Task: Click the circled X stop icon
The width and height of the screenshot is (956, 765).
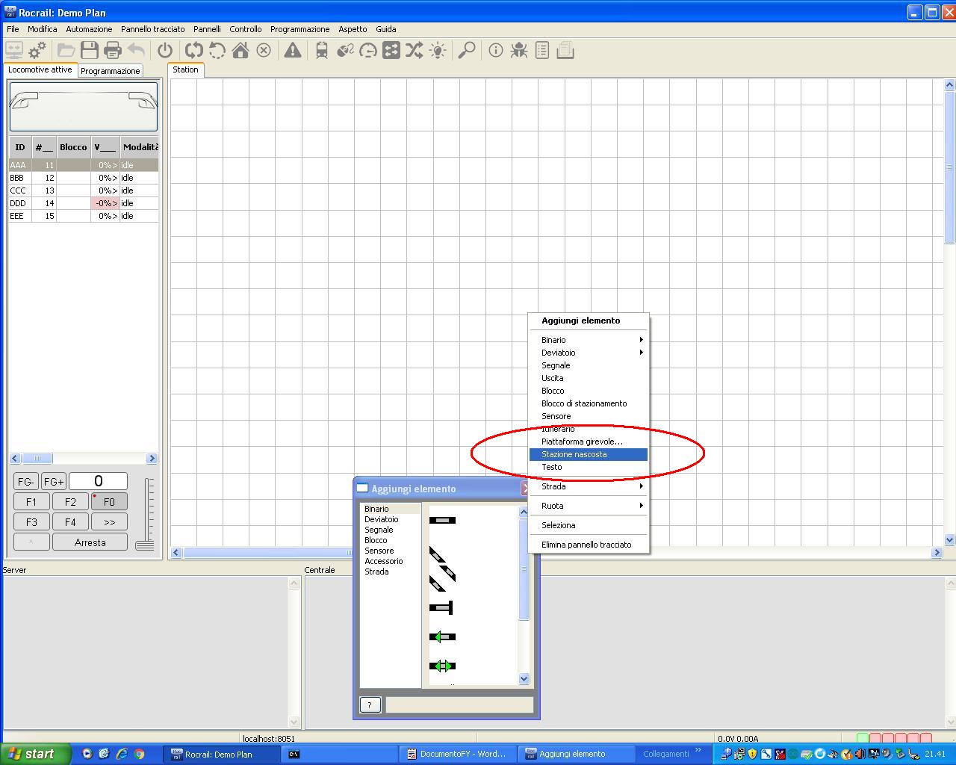Action: click(x=264, y=50)
